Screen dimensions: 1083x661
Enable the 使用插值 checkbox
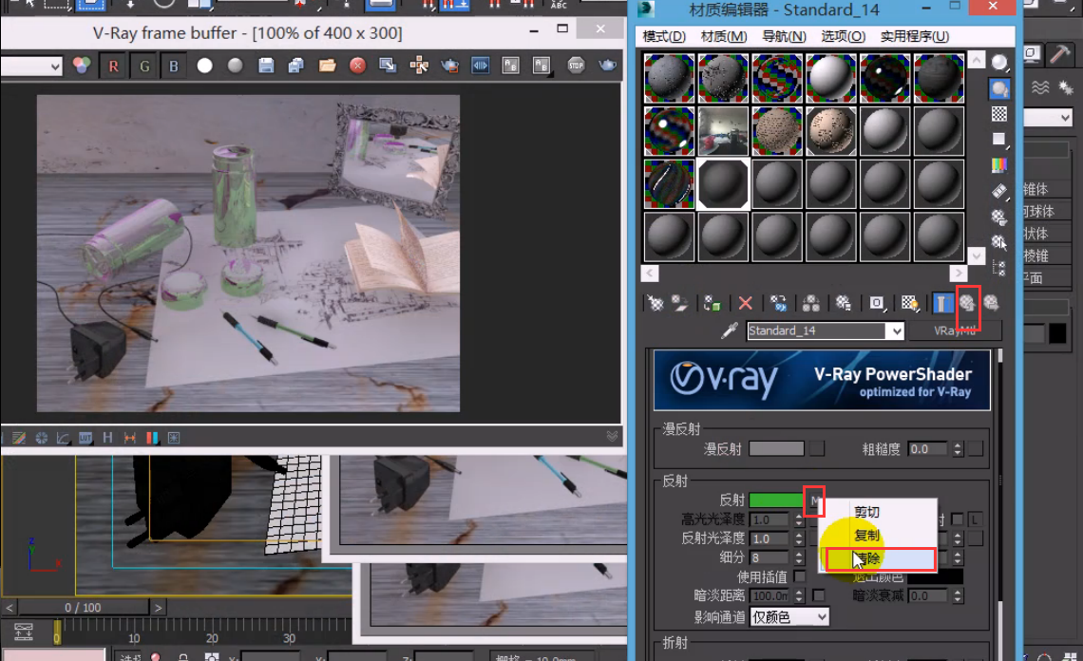pos(799,576)
